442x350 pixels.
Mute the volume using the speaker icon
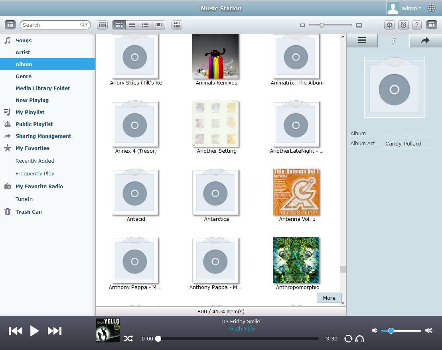(375, 330)
